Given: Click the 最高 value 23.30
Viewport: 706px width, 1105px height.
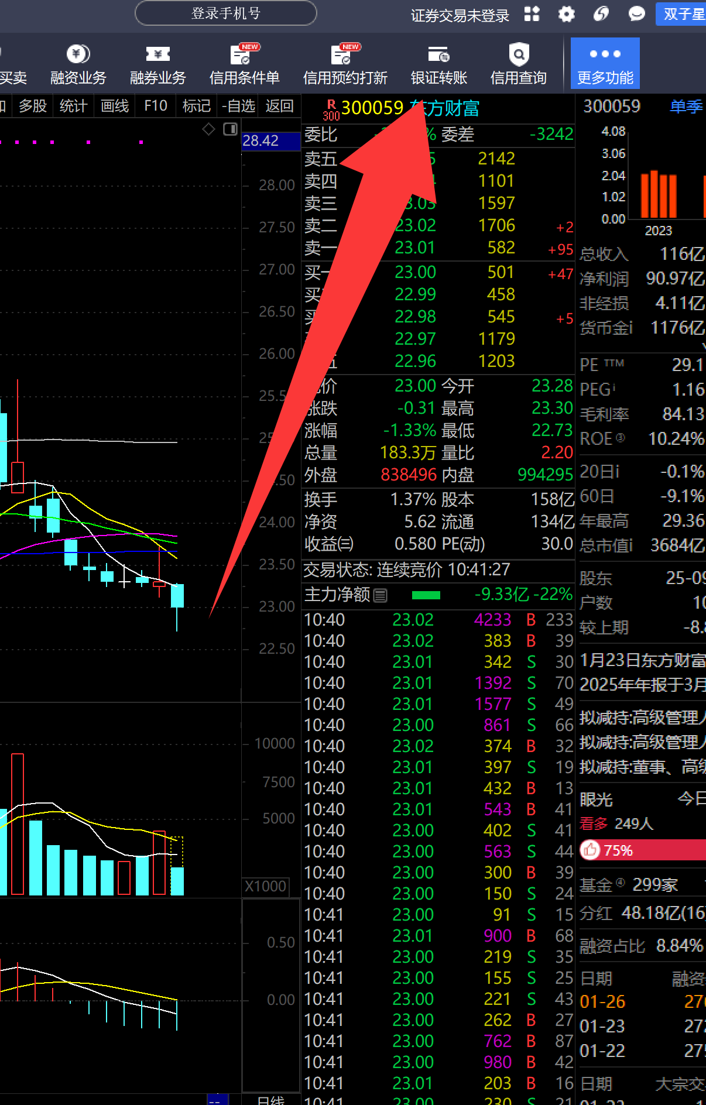Looking at the screenshot, I should pos(552,408).
